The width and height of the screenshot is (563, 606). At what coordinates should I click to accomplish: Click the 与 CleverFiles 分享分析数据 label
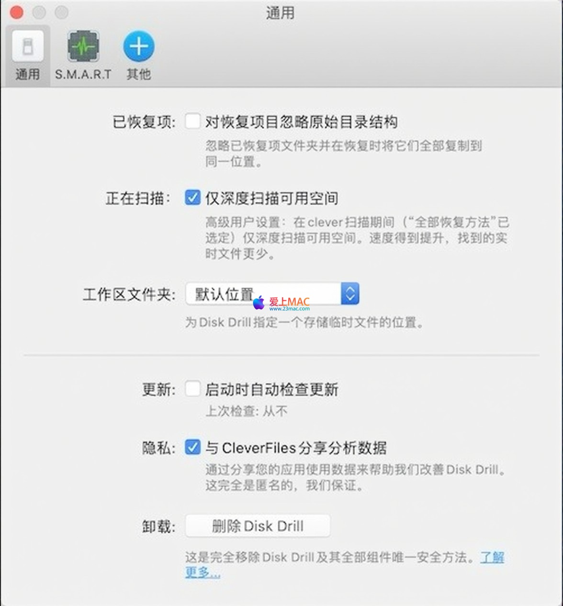click(x=296, y=448)
